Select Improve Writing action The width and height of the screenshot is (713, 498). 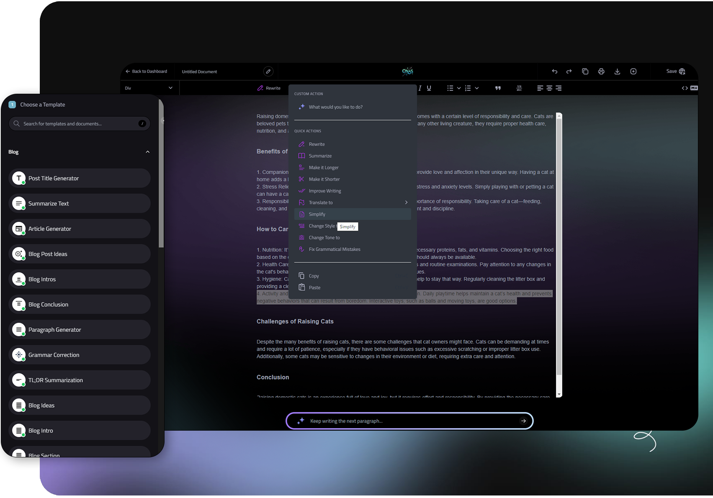pos(353,191)
